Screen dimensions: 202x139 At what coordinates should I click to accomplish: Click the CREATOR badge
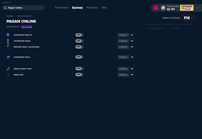[27, 27]
